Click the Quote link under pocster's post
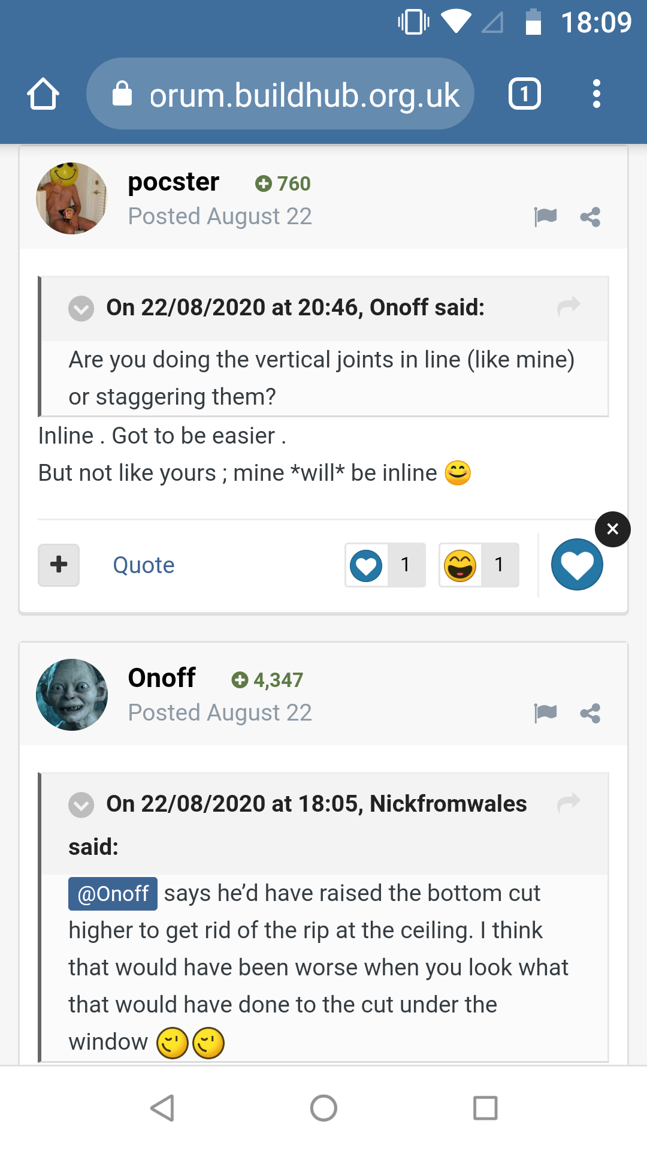The height and width of the screenshot is (1151, 647). coord(144,565)
